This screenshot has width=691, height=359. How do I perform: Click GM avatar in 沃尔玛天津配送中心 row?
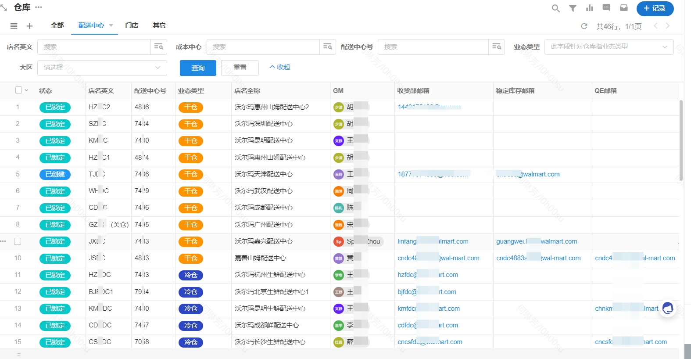[x=338, y=174]
